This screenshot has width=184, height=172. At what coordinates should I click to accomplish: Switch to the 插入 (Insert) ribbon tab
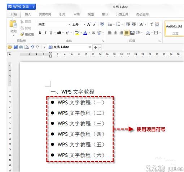pos(28,14)
